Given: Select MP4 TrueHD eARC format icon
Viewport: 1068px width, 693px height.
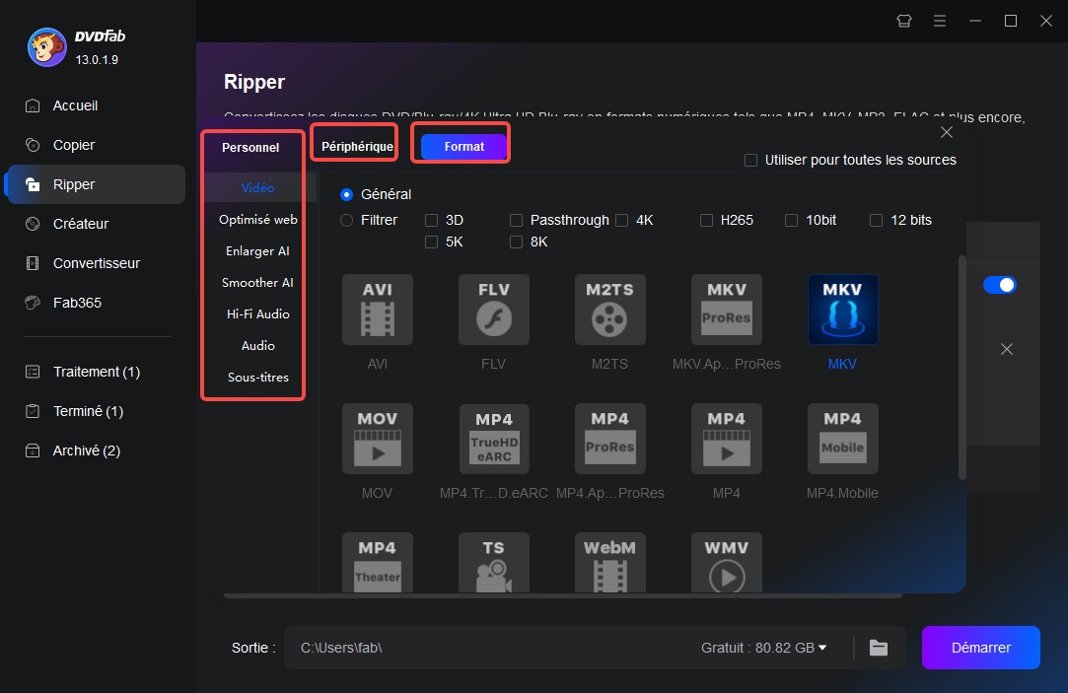Looking at the screenshot, I should pyautogui.click(x=494, y=439).
